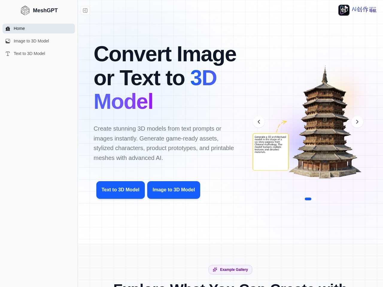The width and height of the screenshot is (383, 287).
Task: Select the last carousel indicator dot
Action: point(314,199)
